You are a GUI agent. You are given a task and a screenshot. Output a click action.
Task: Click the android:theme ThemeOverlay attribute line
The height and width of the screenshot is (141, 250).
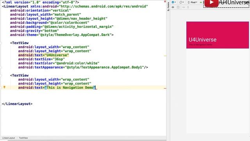[x=62, y=35]
